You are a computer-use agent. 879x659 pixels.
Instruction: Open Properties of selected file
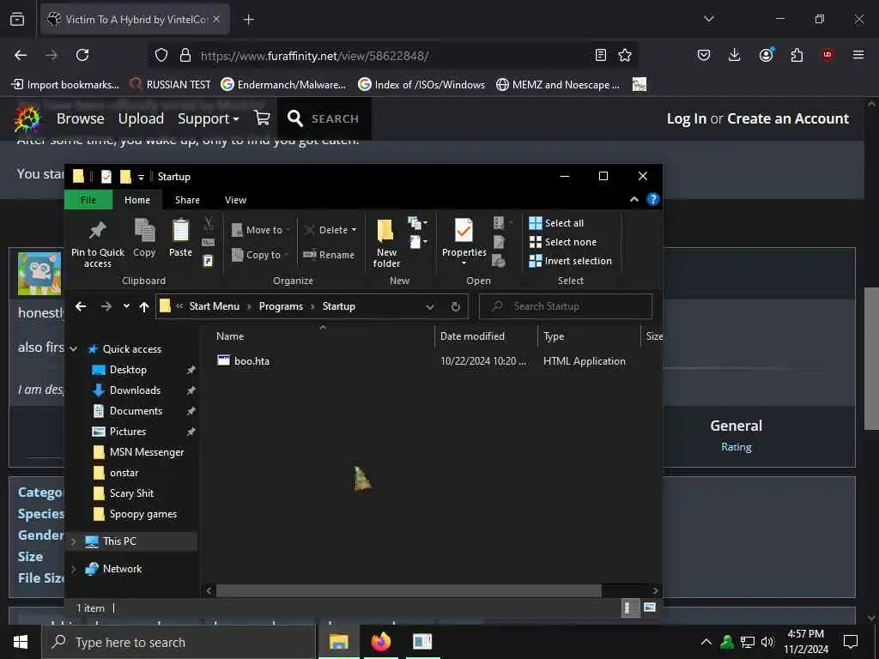click(x=464, y=243)
